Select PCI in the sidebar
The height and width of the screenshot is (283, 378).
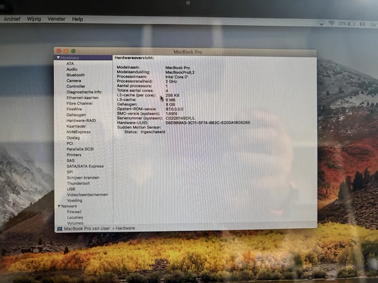tap(70, 143)
